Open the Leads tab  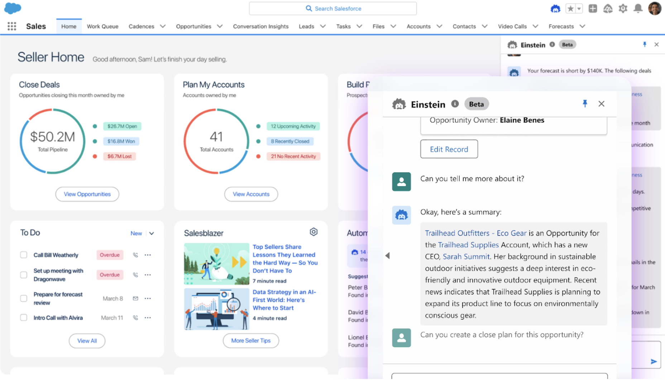[x=306, y=26]
